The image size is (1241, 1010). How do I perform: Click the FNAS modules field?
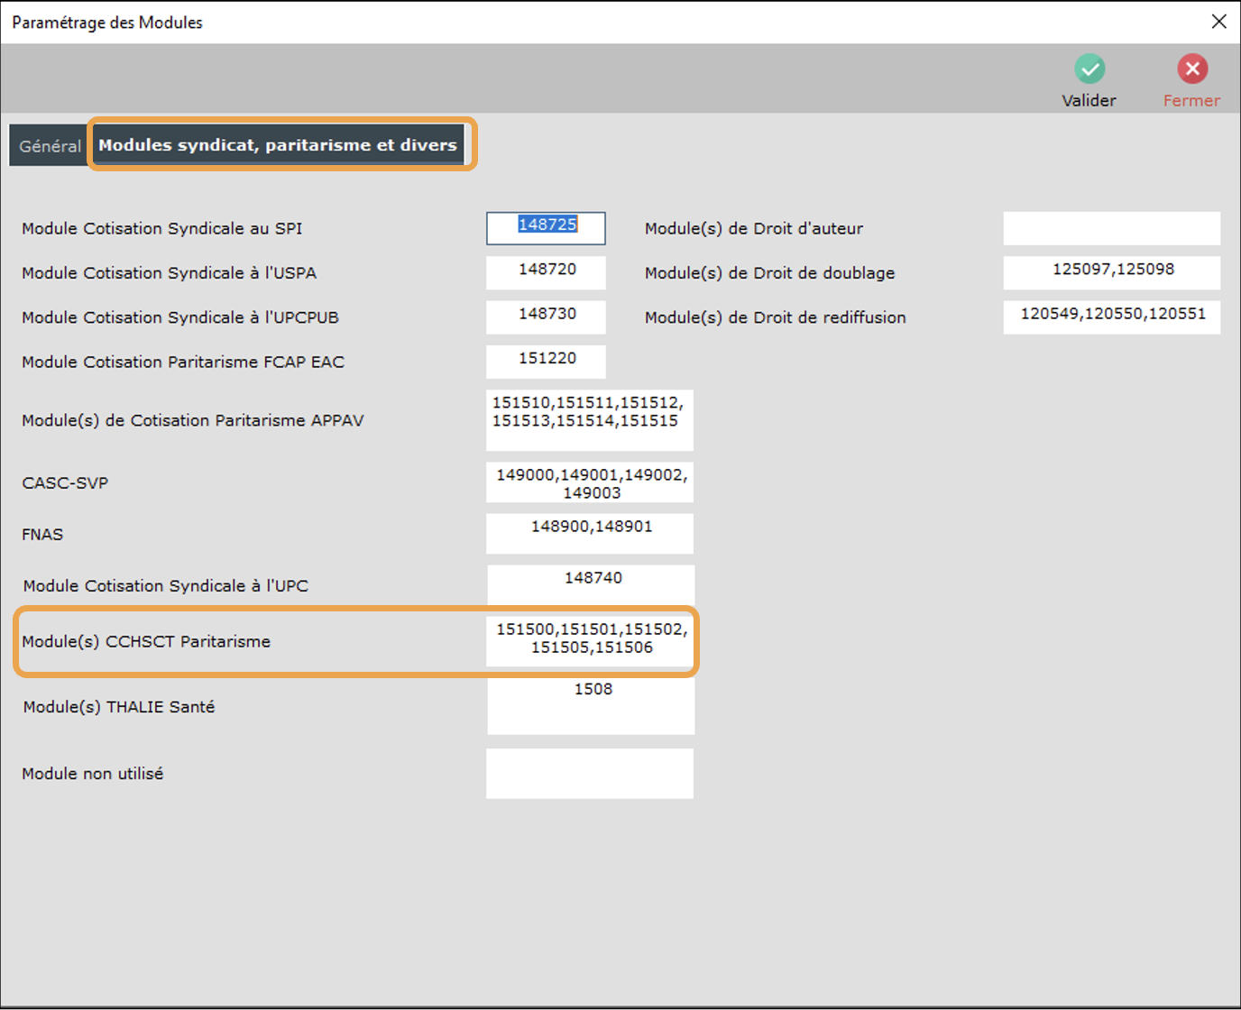tap(589, 534)
